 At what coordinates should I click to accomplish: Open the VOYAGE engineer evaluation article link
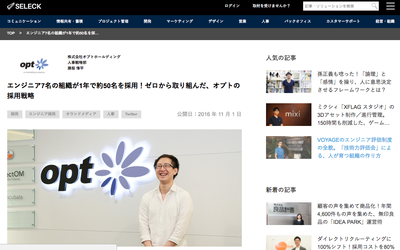(354, 148)
